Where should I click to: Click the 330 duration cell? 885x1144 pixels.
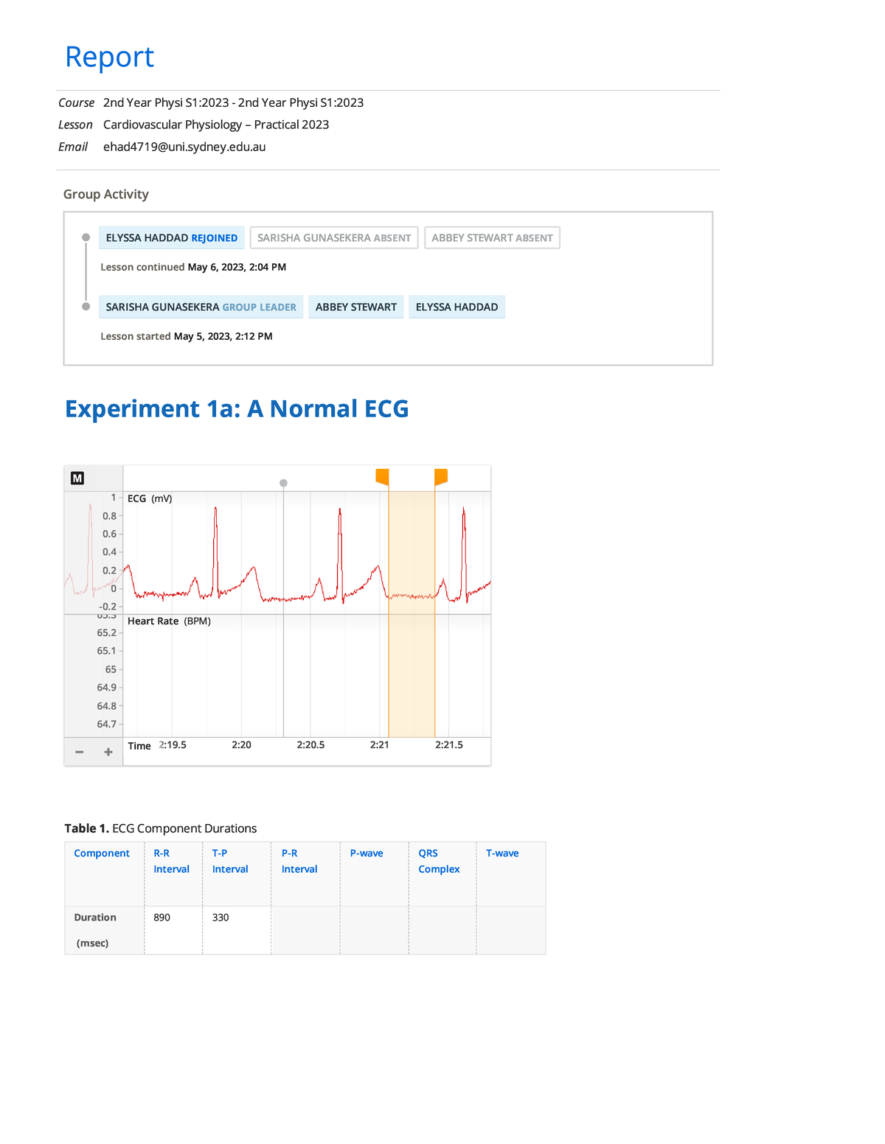tap(237, 930)
